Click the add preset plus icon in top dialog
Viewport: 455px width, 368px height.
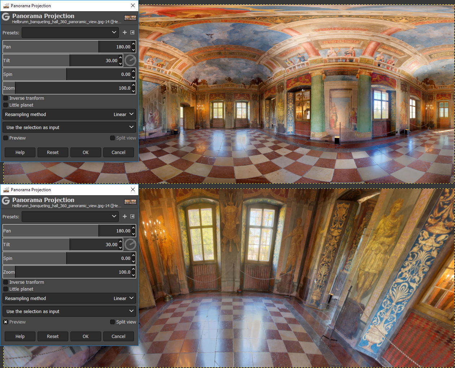125,33
